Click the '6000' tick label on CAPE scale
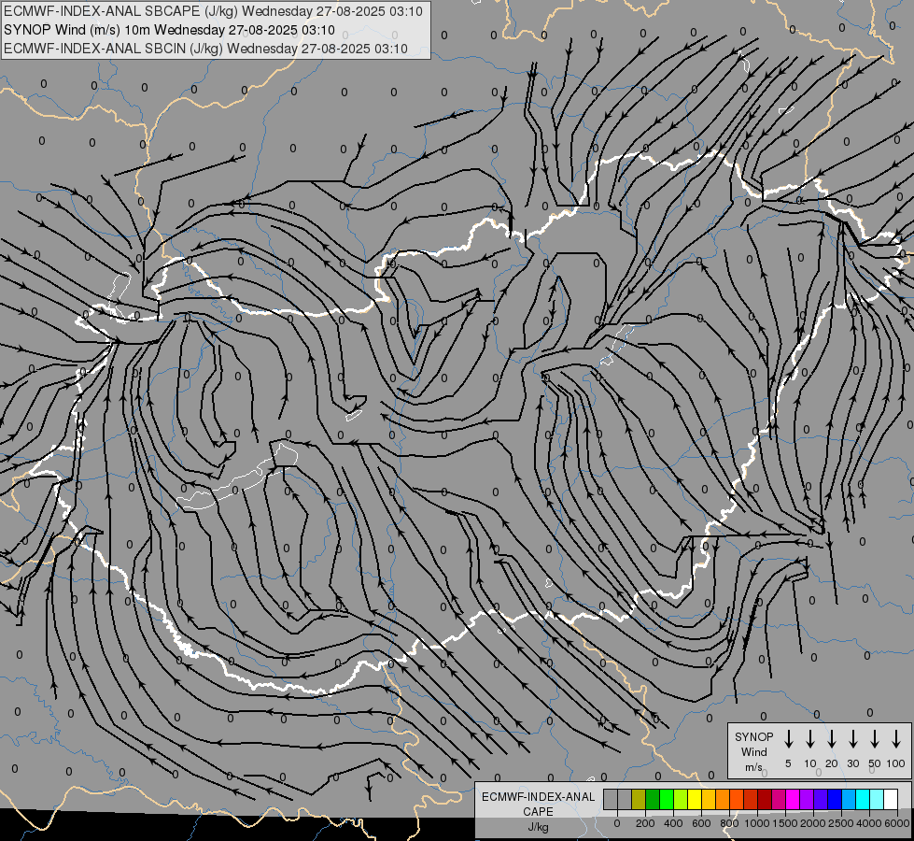The height and width of the screenshot is (841, 914). [x=897, y=823]
